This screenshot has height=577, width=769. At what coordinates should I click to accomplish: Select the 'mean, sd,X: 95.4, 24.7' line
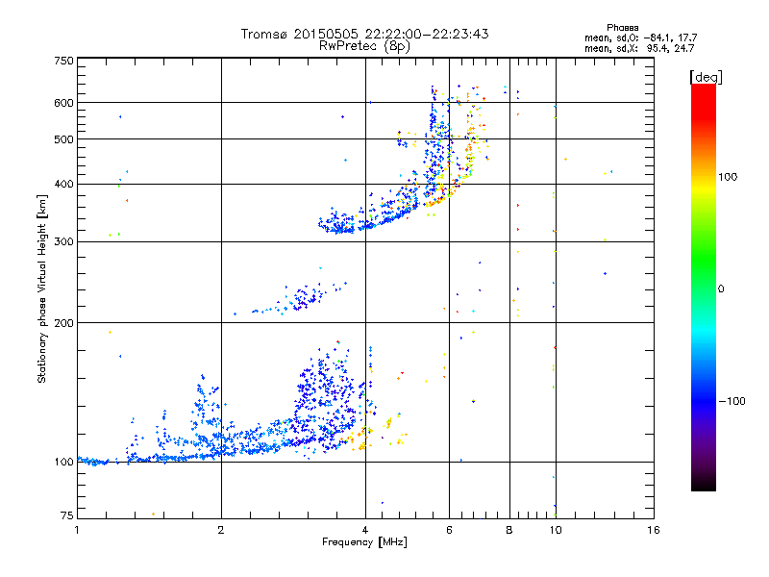(x=639, y=48)
